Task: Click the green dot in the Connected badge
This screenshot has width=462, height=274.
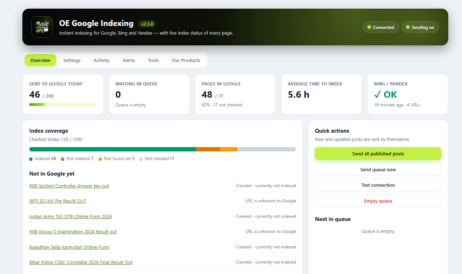Action: click(x=369, y=27)
